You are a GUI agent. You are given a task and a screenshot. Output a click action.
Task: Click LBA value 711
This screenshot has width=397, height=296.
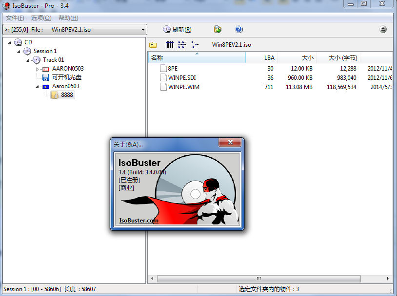tap(269, 87)
